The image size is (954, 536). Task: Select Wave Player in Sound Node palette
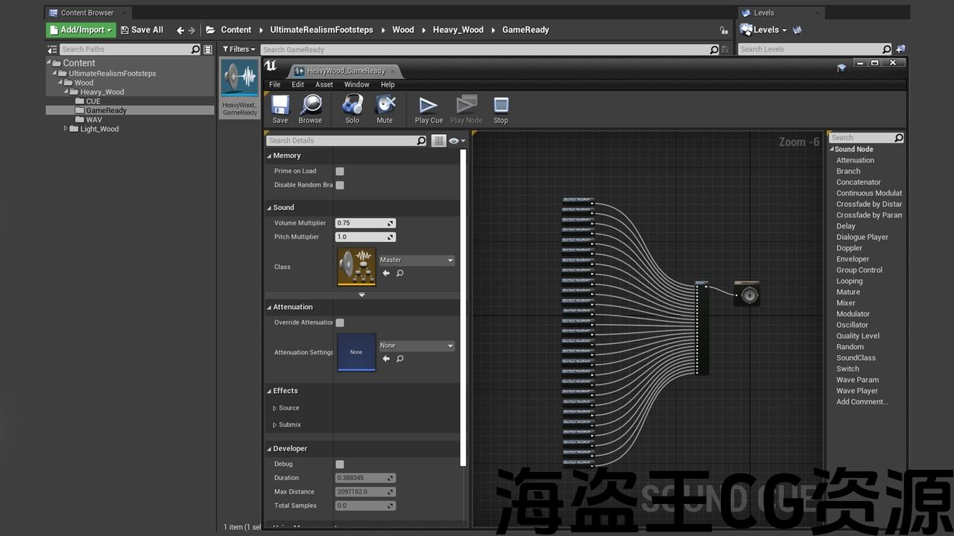tap(857, 391)
